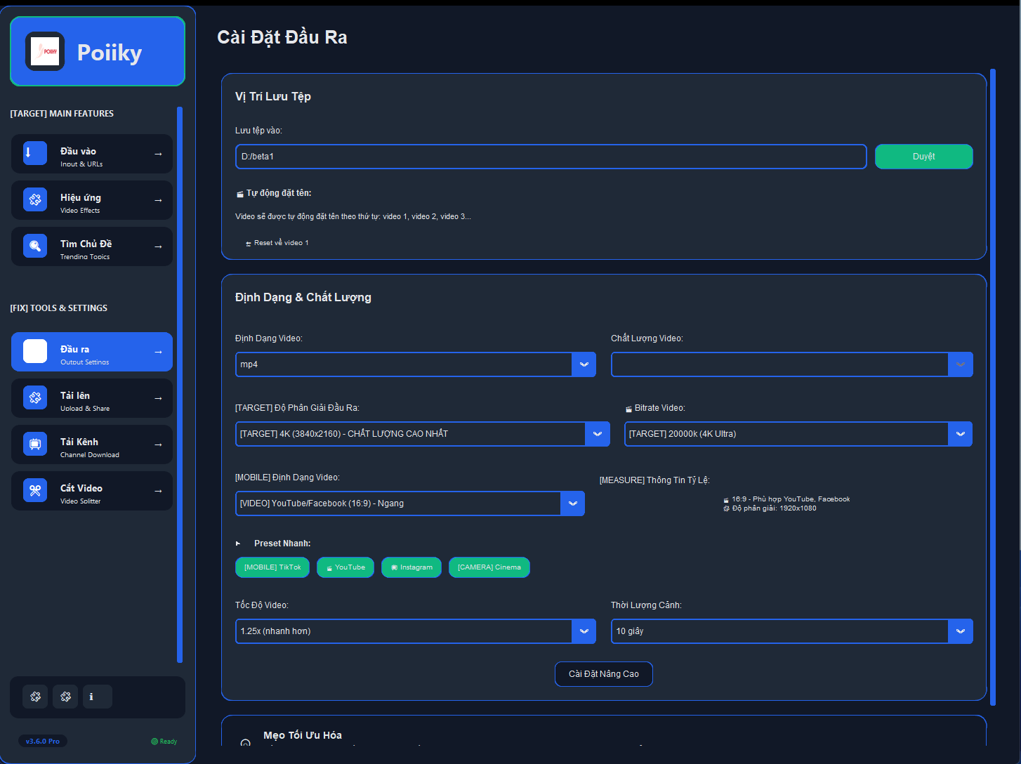Click the Đầu vào download arrow icon
The height and width of the screenshot is (764, 1021).
coord(34,153)
